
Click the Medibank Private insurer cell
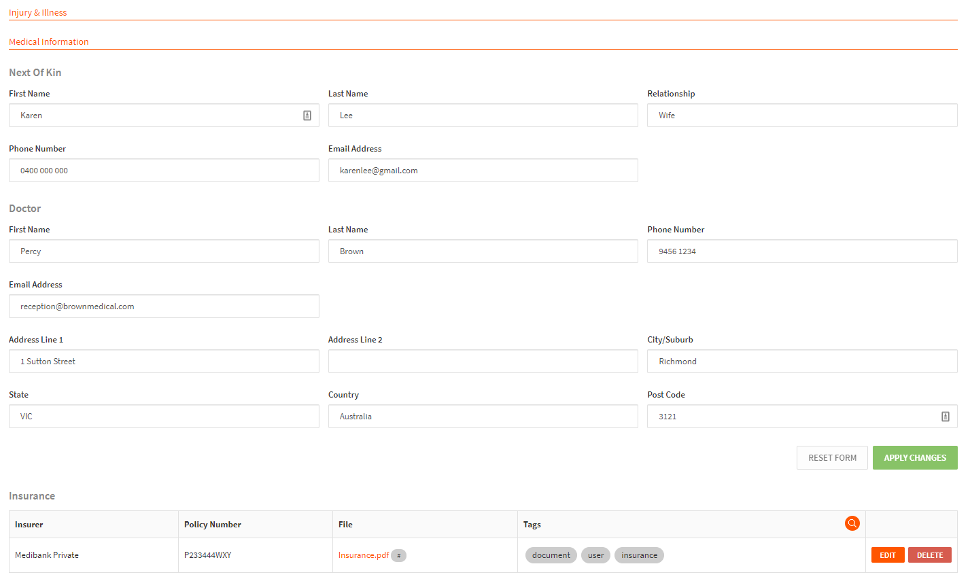94,555
